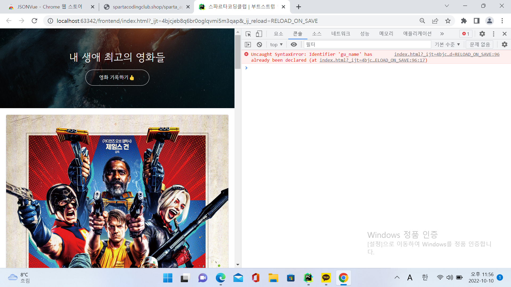The width and height of the screenshot is (511, 287).
Task: Open the weather widget showing 8°C
Action: click(19, 278)
